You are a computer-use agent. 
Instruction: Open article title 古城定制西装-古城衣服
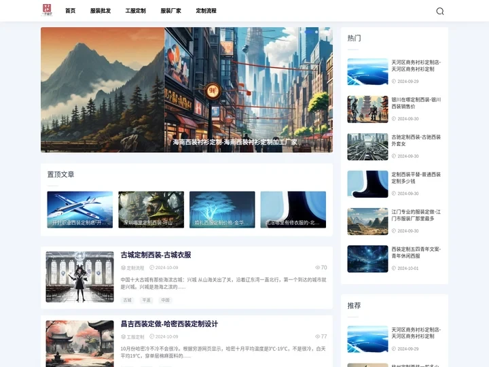[156, 255]
